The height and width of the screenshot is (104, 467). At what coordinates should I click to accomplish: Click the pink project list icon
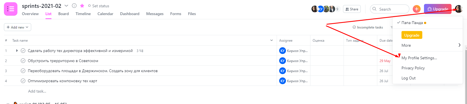tap(11, 9)
